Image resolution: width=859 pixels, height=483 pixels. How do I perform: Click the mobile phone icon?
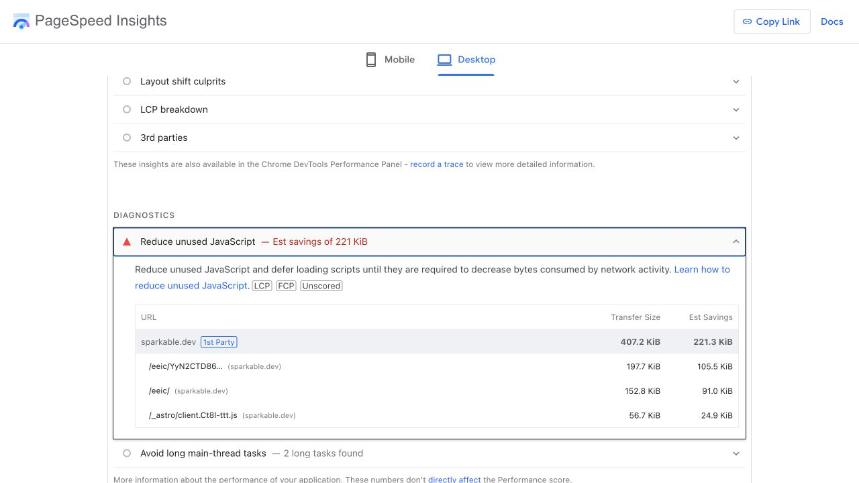371,60
